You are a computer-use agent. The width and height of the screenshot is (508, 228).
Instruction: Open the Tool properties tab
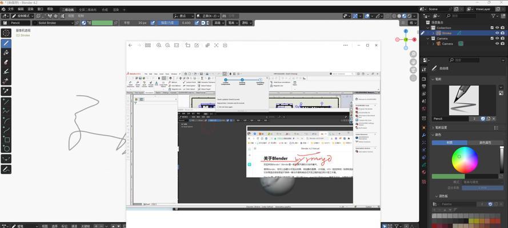pyautogui.click(x=424, y=70)
